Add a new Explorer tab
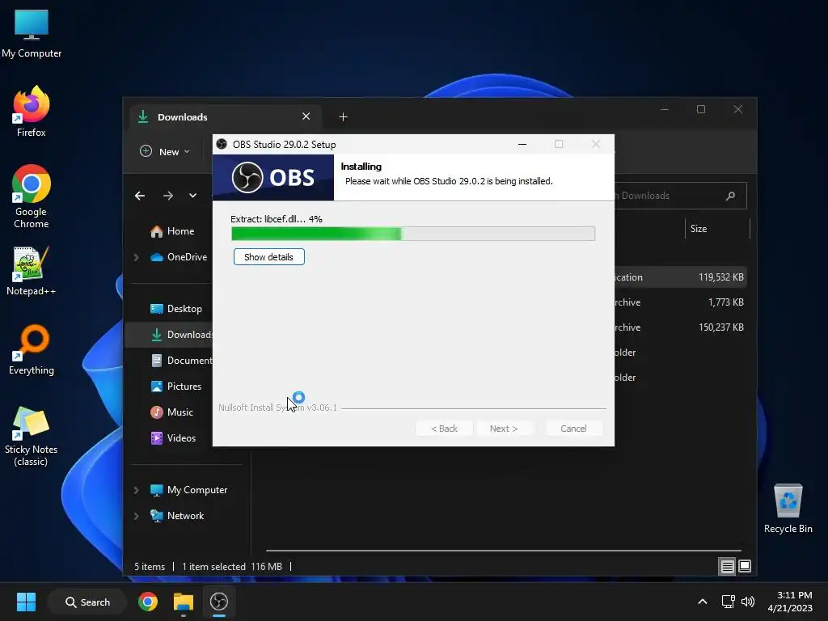The image size is (828, 621). tap(343, 116)
